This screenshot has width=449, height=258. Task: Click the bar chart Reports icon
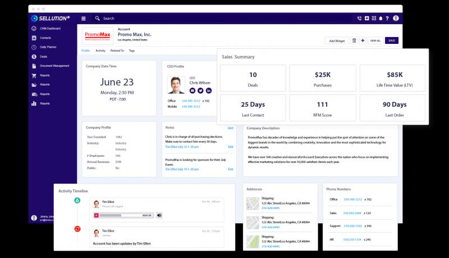point(34,103)
